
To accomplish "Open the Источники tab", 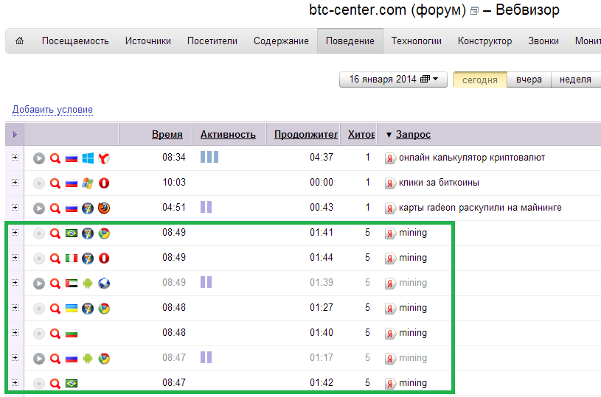I will click(148, 41).
